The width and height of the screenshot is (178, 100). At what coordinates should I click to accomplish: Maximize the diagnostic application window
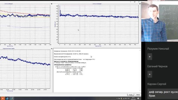(x=135, y=2)
